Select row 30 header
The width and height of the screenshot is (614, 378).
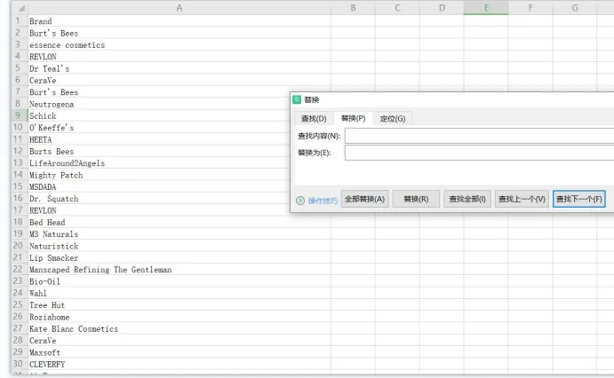coord(18,364)
